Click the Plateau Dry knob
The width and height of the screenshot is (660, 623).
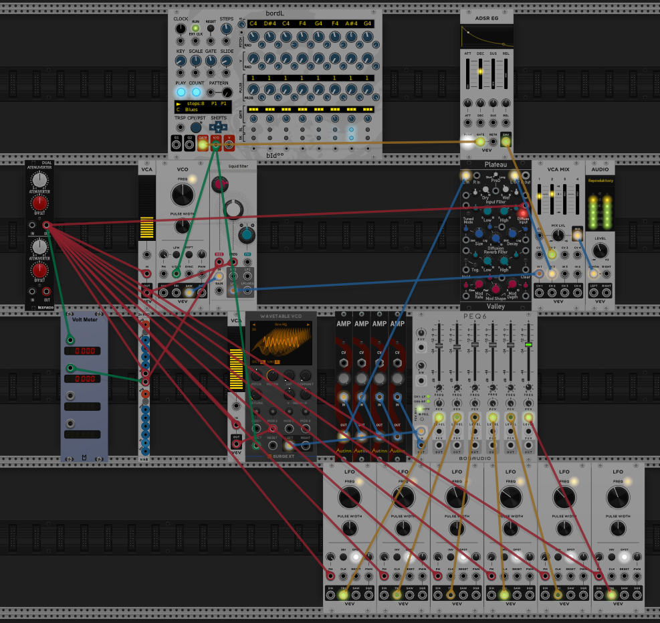tap(485, 191)
